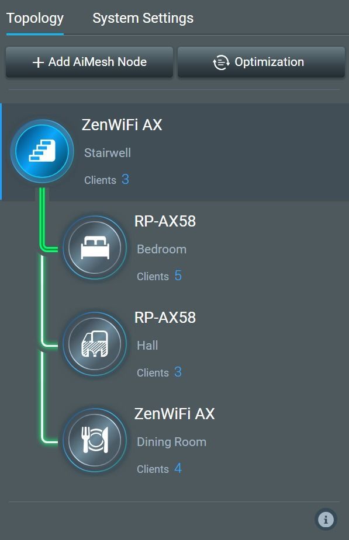
Task: Open the Dining Room client count of 4
Action: pyautogui.click(x=178, y=468)
